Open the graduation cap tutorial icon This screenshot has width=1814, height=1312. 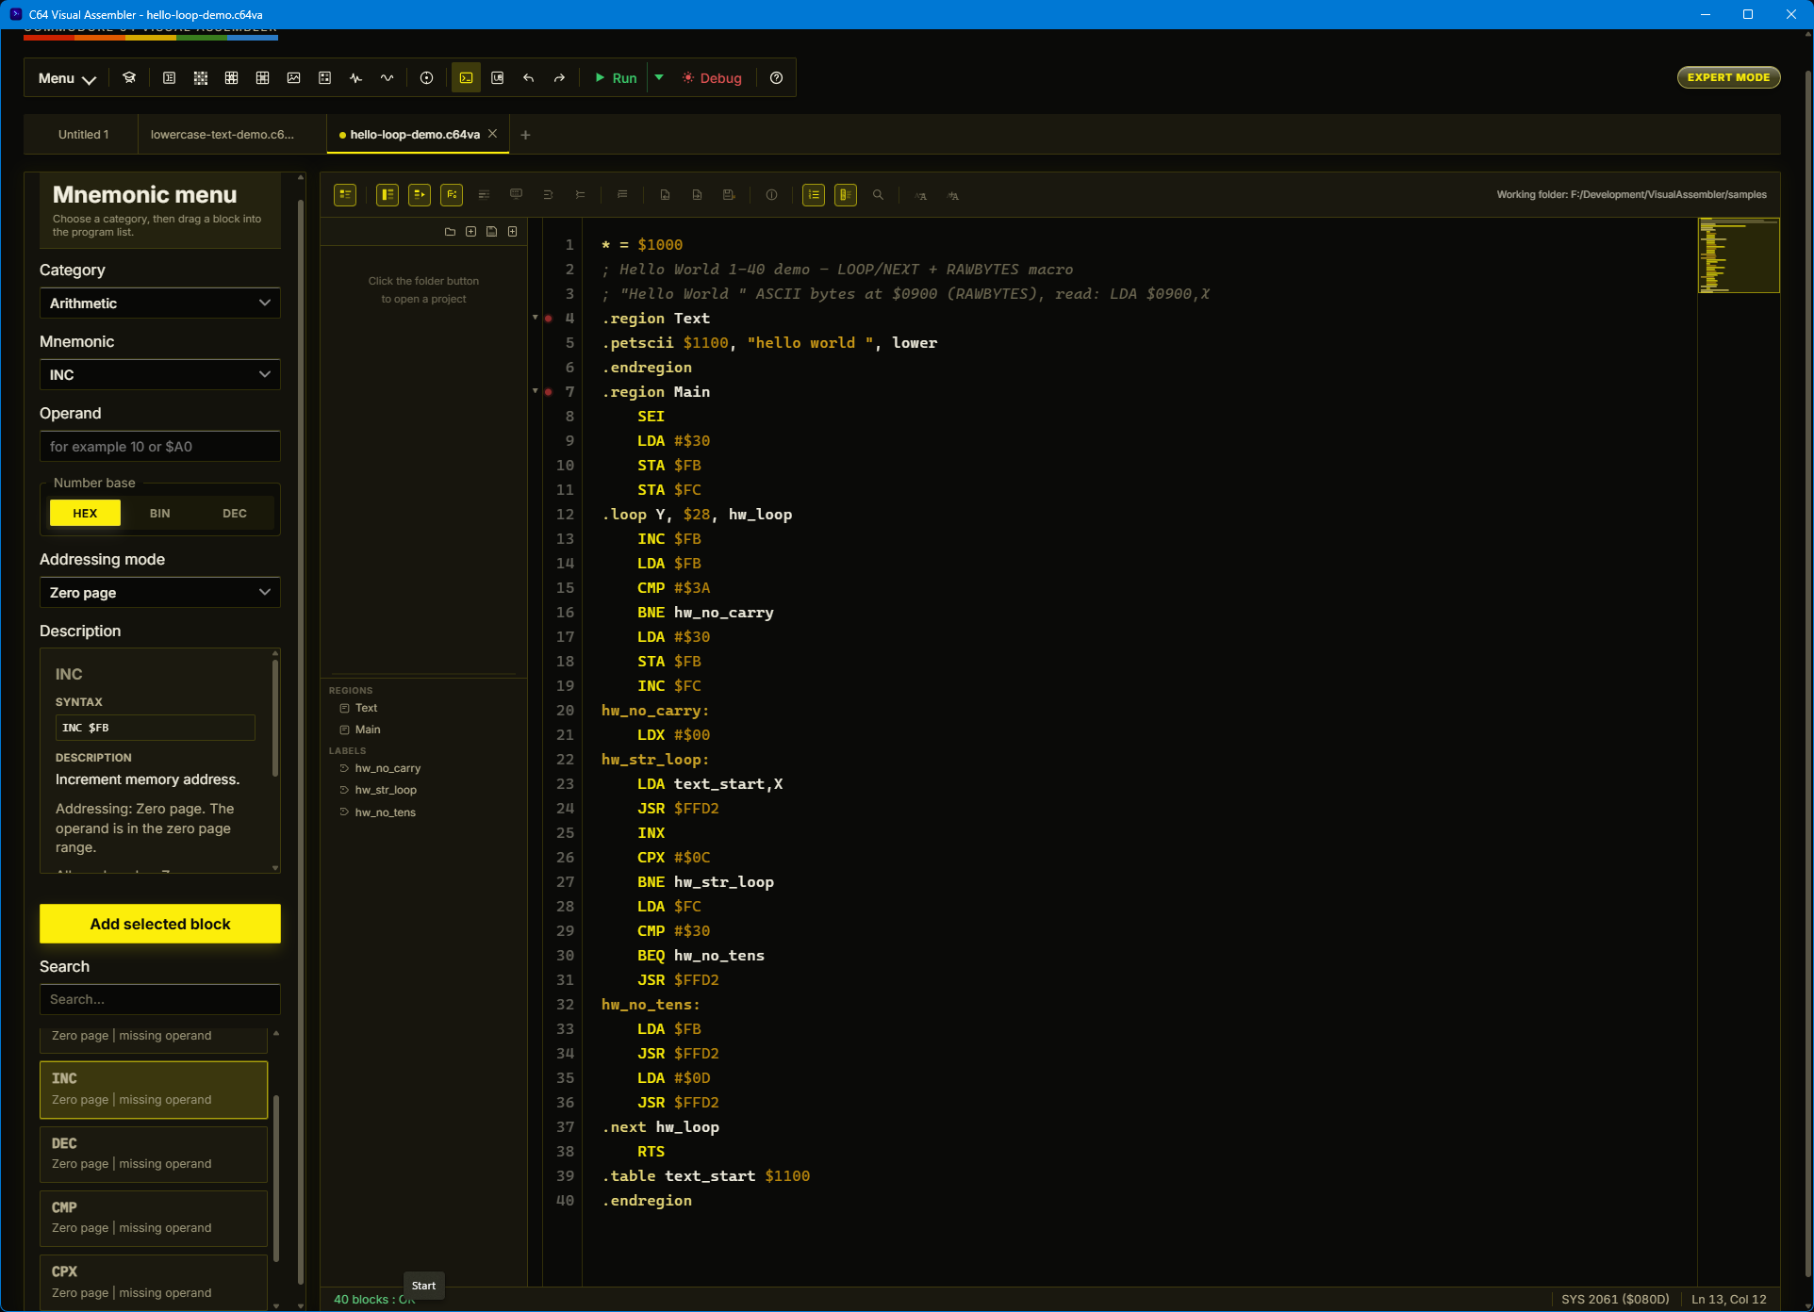(x=129, y=78)
